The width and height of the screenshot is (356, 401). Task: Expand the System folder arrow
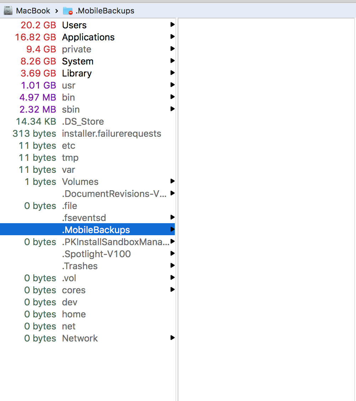click(172, 61)
